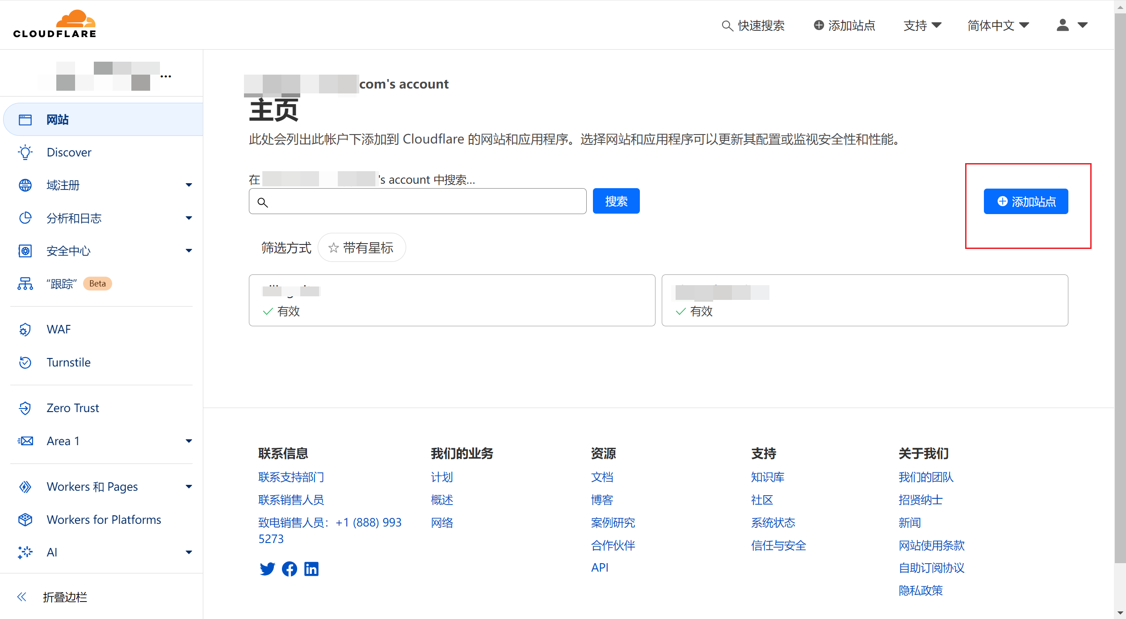Click the WAF shield icon
Image resolution: width=1126 pixels, height=619 pixels.
25,329
